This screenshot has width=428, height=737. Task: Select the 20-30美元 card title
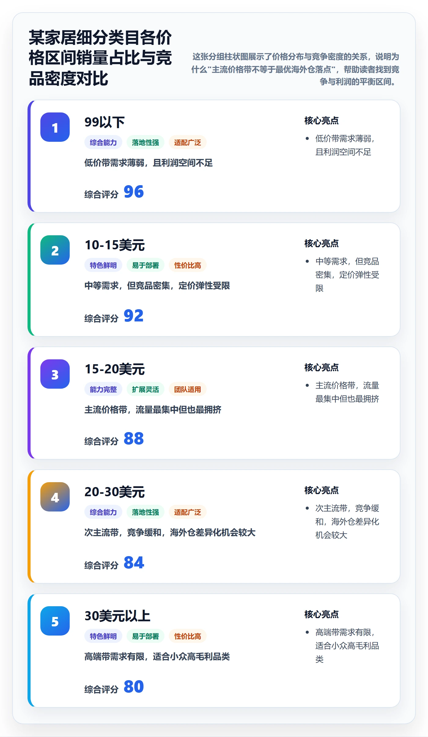tap(115, 492)
